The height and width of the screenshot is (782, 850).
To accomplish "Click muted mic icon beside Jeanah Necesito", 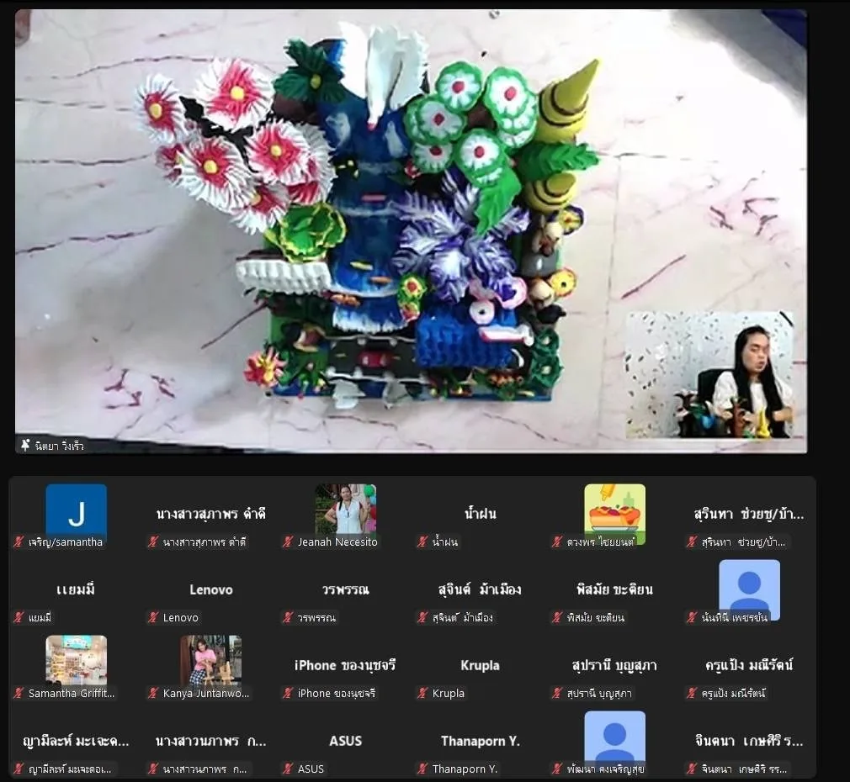I will pos(288,542).
